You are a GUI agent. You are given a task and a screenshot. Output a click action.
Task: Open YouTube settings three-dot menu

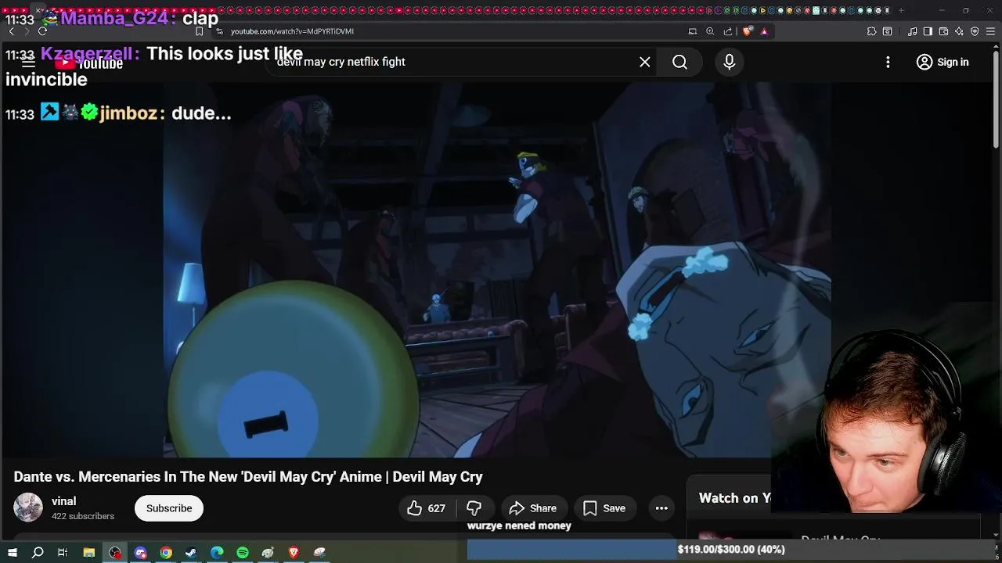pos(888,62)
